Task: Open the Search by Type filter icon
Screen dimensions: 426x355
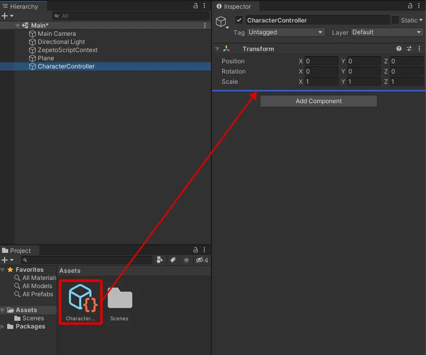Action: pos(160,260)
